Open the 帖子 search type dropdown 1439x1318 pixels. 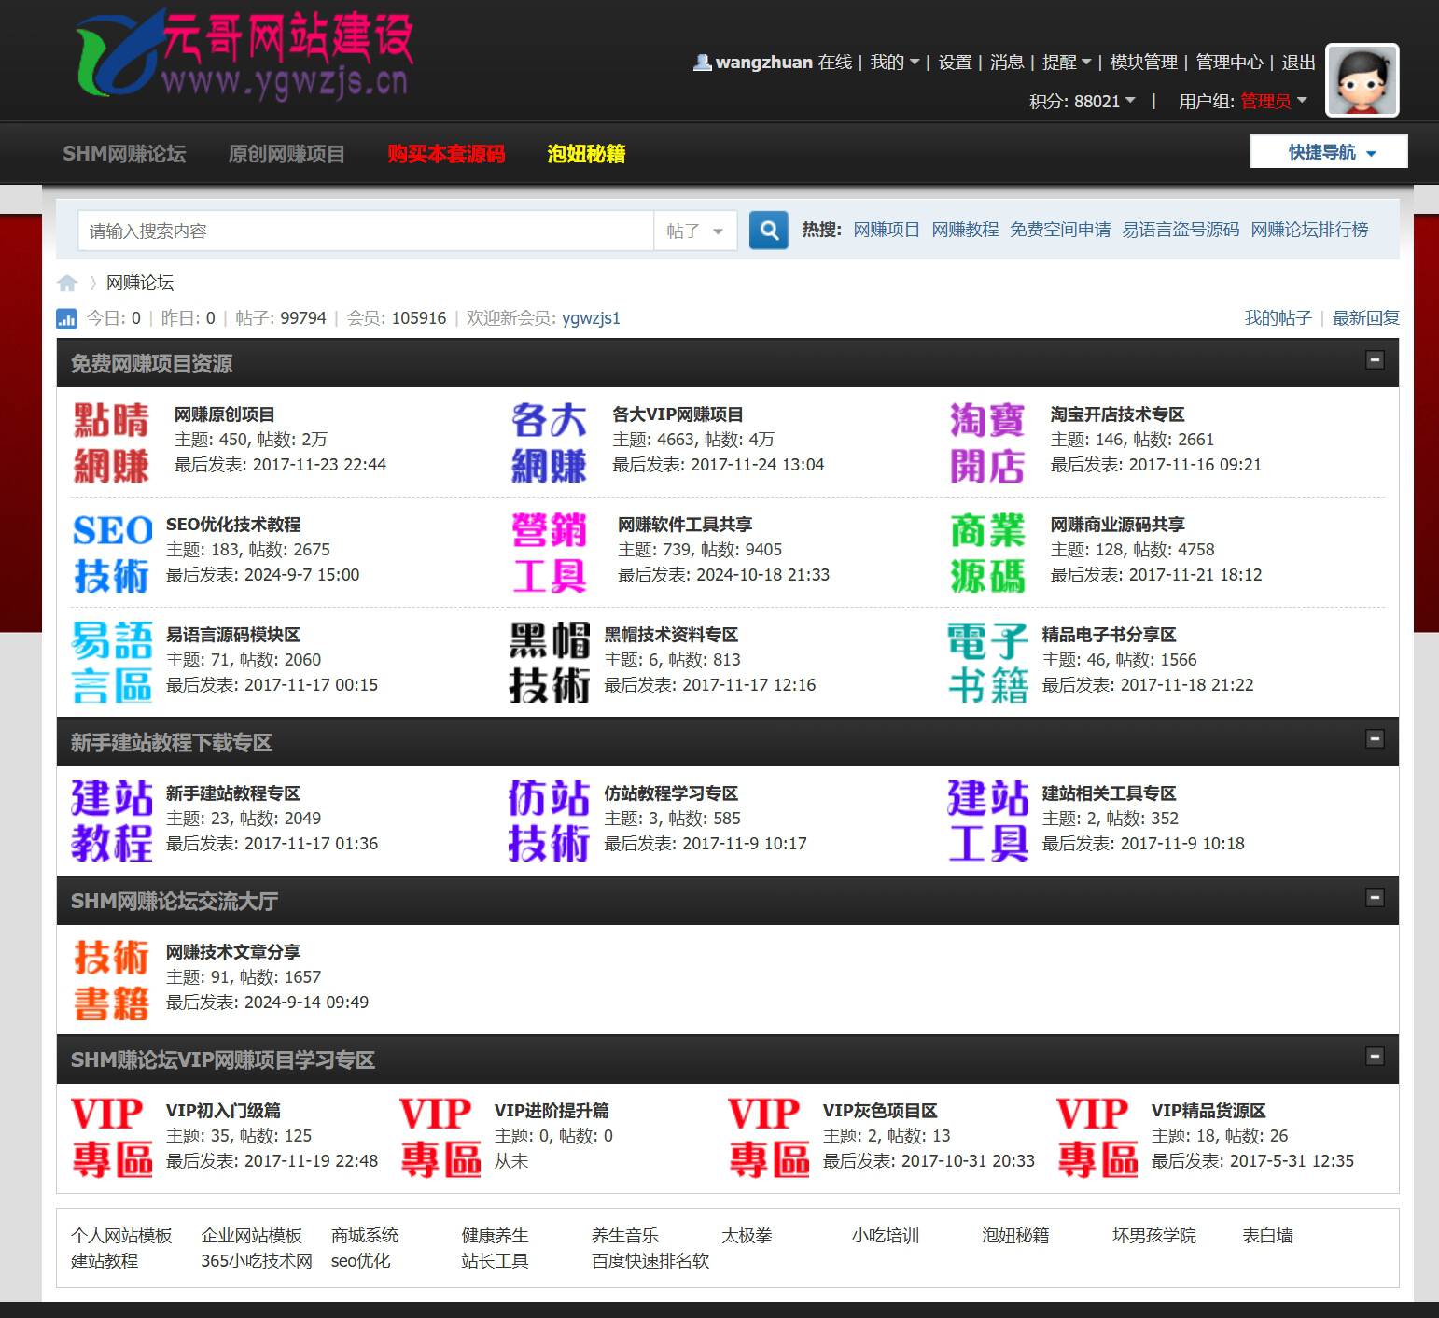point(694,231)
